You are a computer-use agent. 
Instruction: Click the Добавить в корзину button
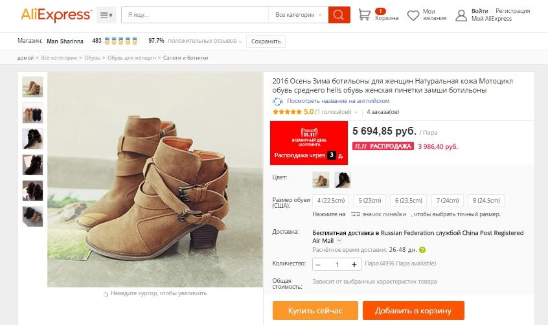(413, 310)
